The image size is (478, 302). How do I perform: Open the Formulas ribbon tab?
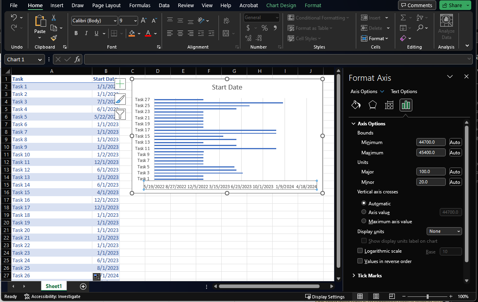click(x=140, y=5)
